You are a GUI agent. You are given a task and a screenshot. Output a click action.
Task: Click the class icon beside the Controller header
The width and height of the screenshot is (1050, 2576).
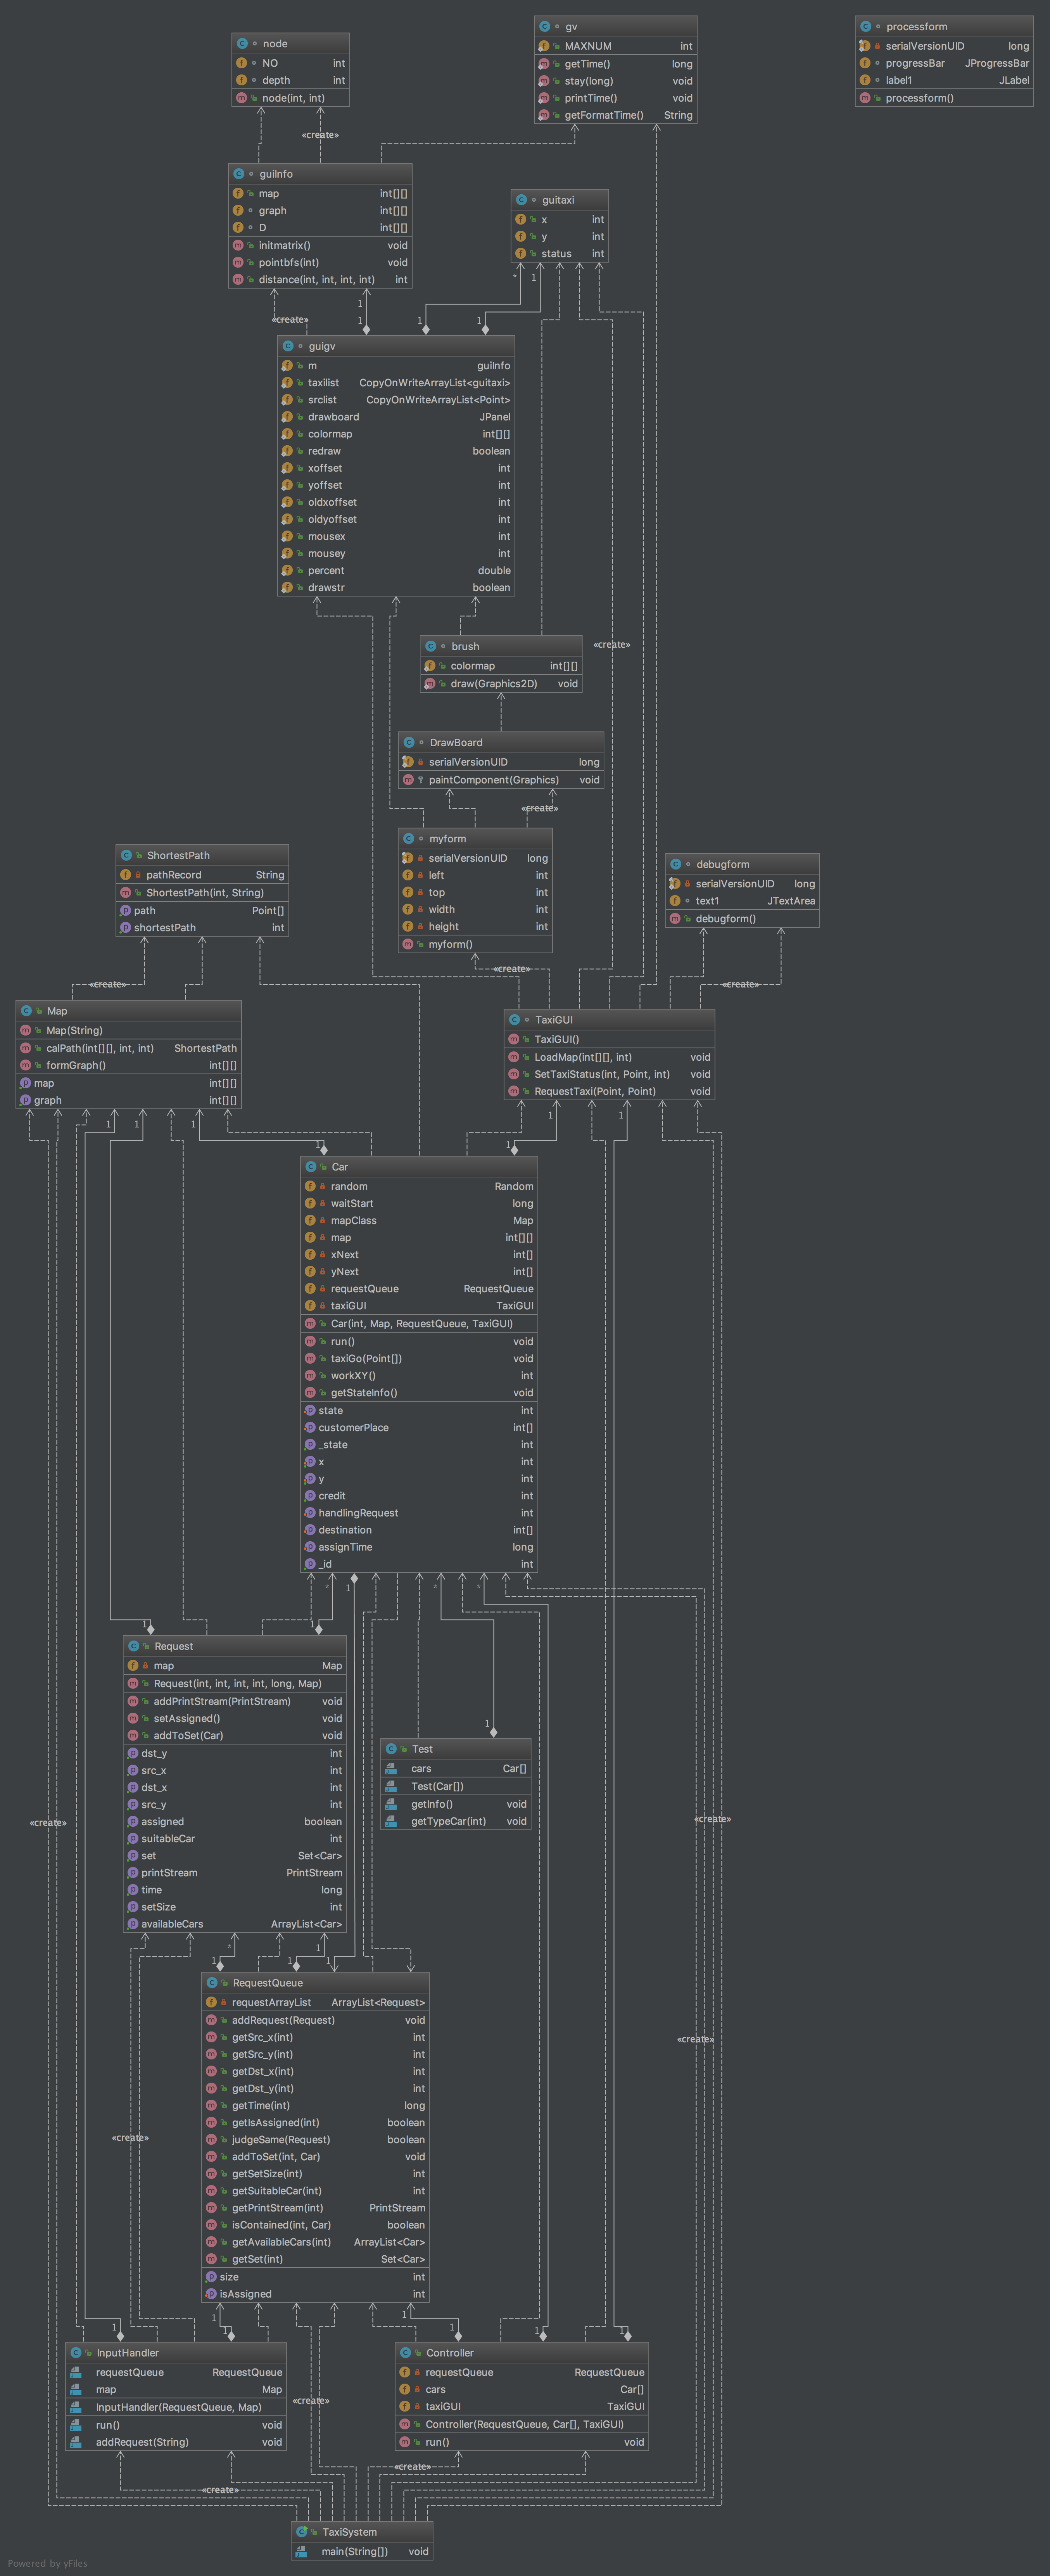click(405, 2353)
